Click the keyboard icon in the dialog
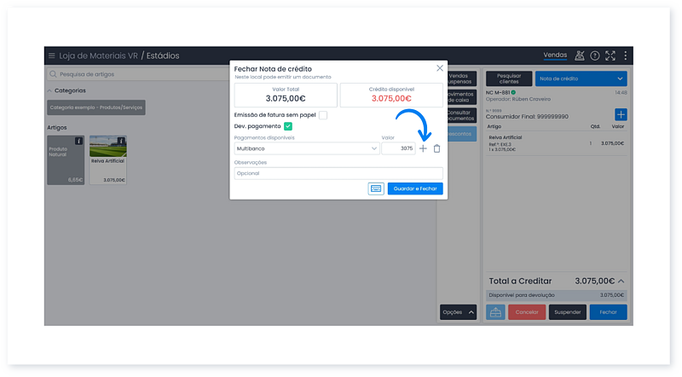Viewport: 682px width, 377px height. [x=376, y=188]
